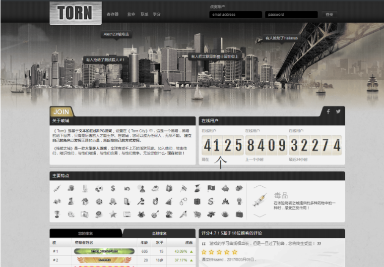Show previous feature with up chevron
Screen dimensions: 384x267
point(259,187)
